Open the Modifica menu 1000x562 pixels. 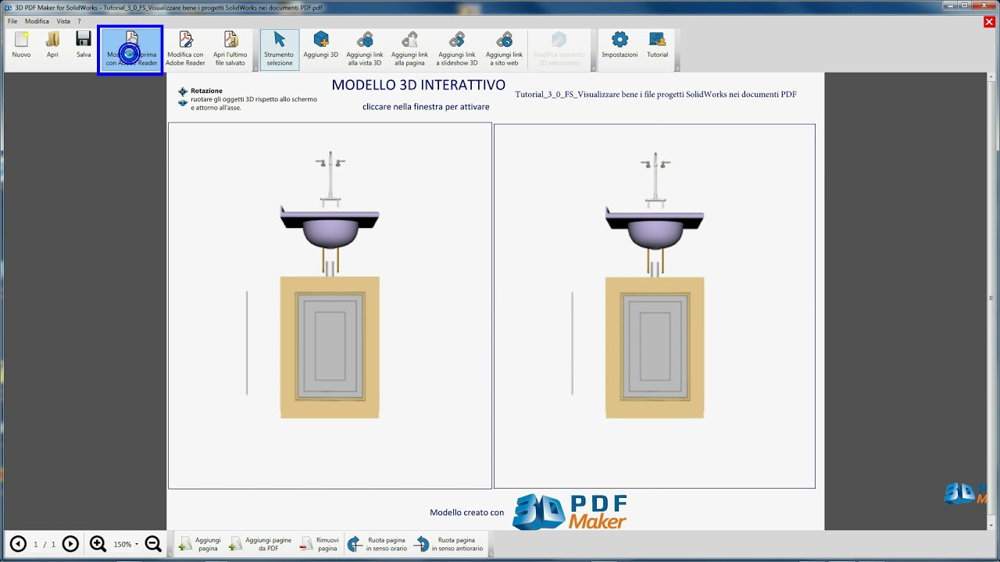(37, 21)
